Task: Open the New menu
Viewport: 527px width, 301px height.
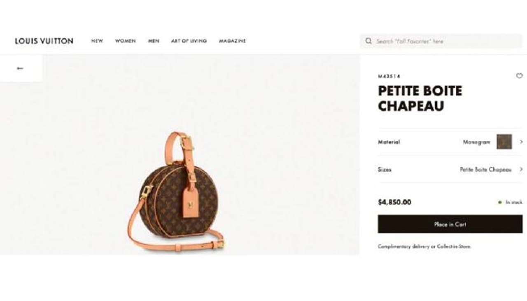Action: [x=97, y=41]
